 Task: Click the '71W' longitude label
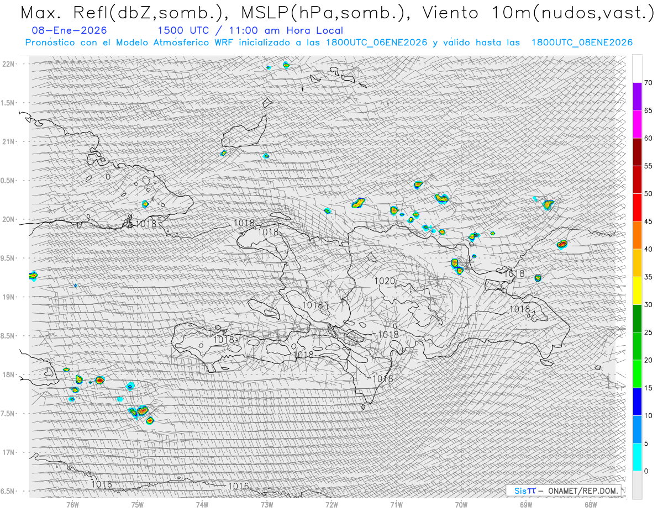(x=396, y=504)
